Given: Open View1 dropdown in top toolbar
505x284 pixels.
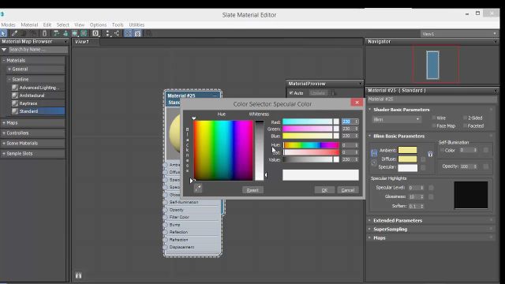Looking at the screenshot, I should (x=459, y=34).
